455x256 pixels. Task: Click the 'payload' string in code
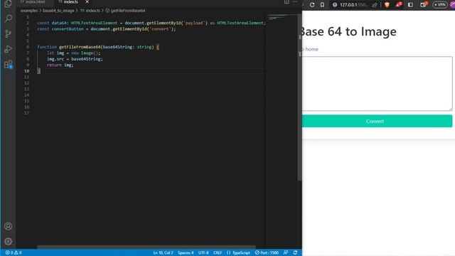pos(194,23)
